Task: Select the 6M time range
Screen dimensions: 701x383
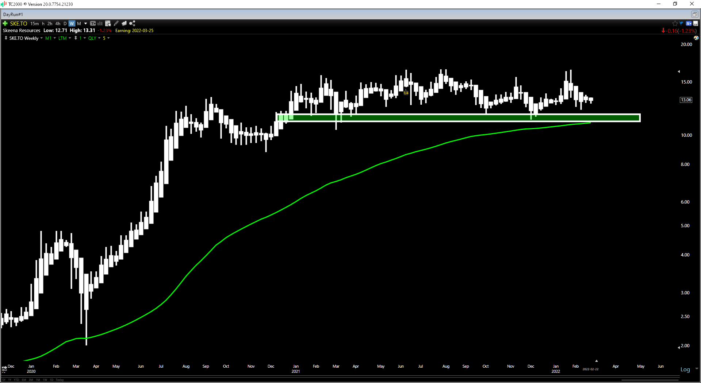Action: point(24,380)
